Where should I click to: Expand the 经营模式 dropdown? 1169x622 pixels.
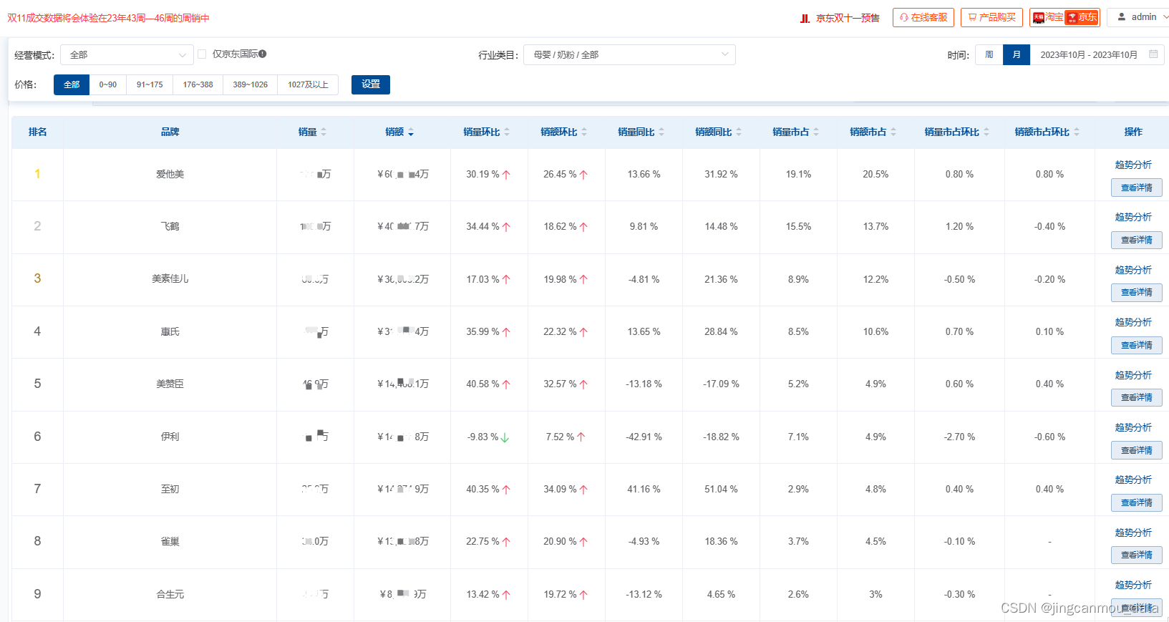[x=127, y=55]
